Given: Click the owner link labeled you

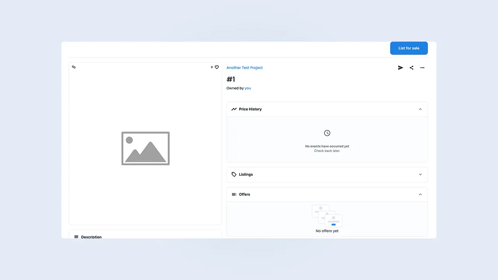Looking at the screenshot, I should [x=247, y=88].
